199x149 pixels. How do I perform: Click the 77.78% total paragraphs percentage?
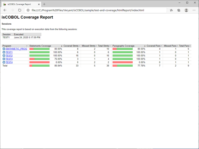[141, 66]
